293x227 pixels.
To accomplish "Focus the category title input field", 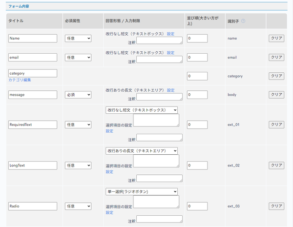I will coord(33,73).
